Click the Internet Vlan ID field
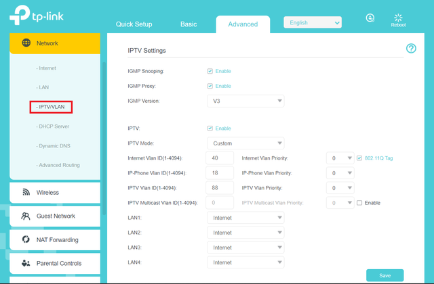Image resolution: width=434 pixels, height=284 pixels. (x=220, y=158)
